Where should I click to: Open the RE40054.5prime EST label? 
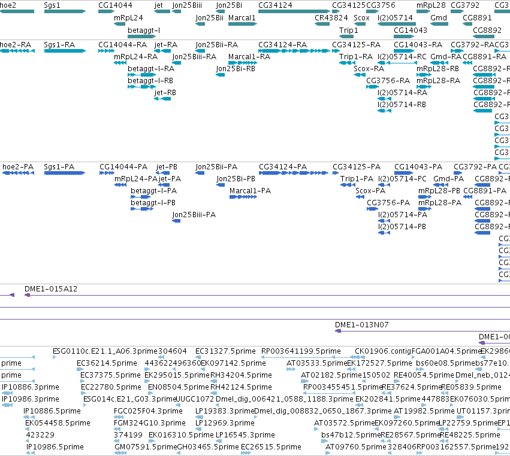tap(424, 375)
